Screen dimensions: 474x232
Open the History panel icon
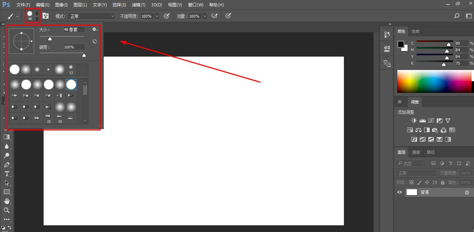[387, 34]
